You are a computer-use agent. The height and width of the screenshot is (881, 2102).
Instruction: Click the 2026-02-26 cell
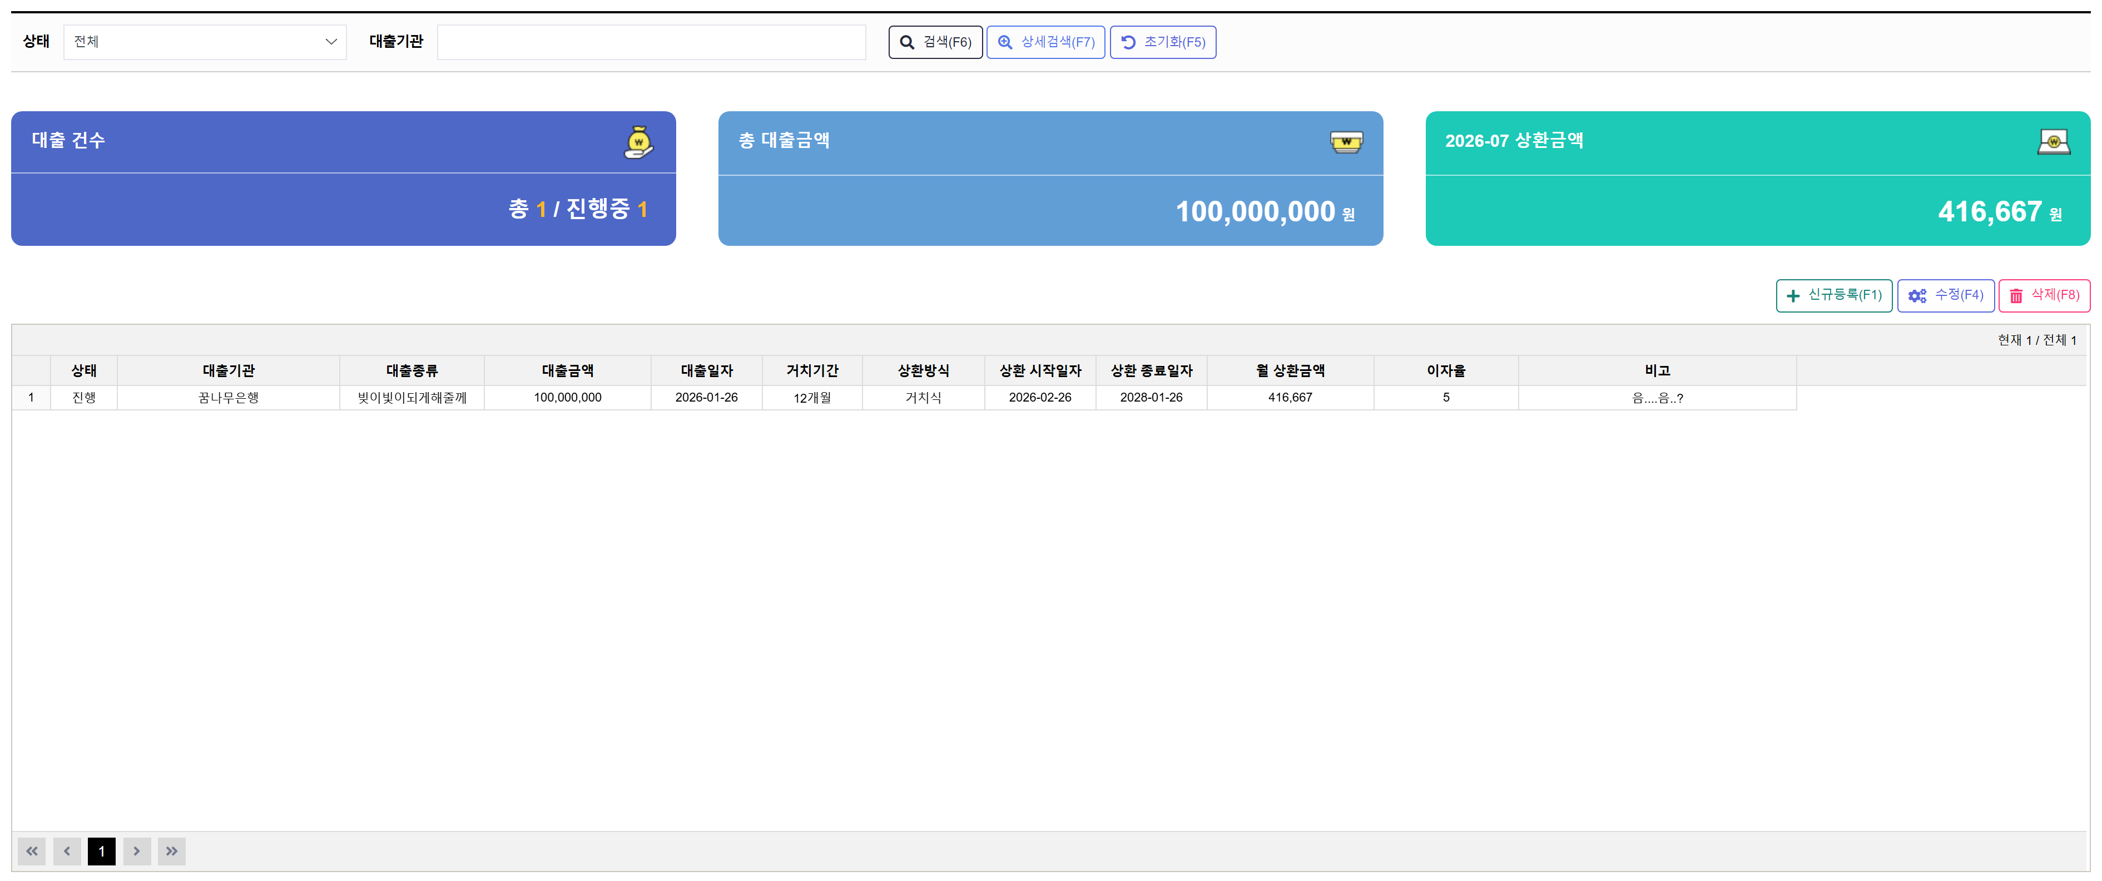point(1040,398)
